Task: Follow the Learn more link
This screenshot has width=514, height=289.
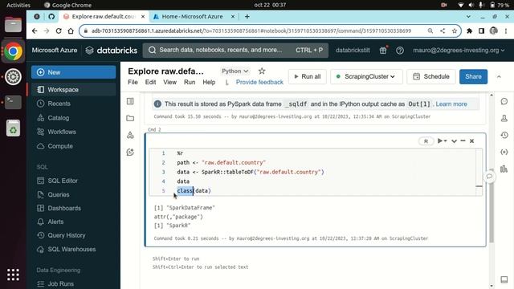Action: tap(451, 104)
